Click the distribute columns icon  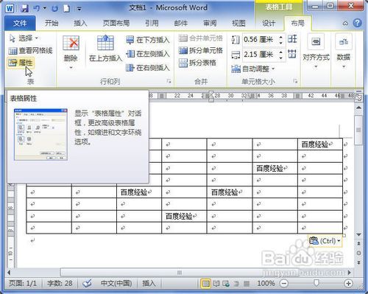pos(292,54)
